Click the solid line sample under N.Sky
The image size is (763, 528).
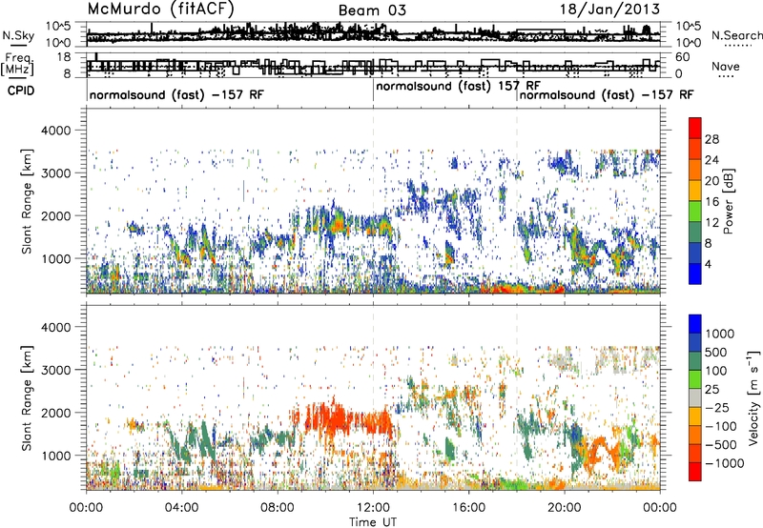pyautogui.click(x=18, y=45)
